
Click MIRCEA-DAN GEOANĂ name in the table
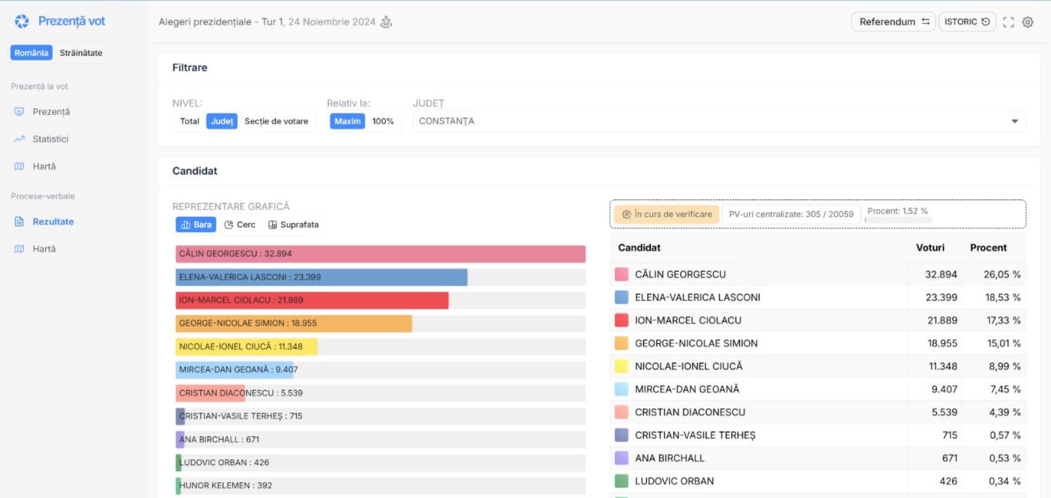[687, 389]
